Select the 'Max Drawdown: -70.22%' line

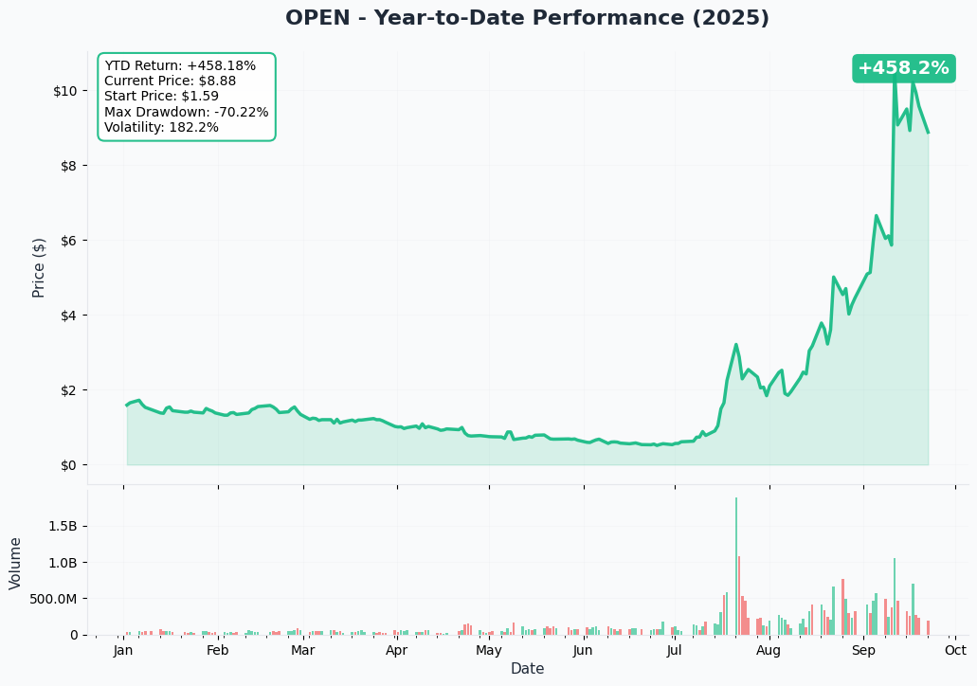187,112
